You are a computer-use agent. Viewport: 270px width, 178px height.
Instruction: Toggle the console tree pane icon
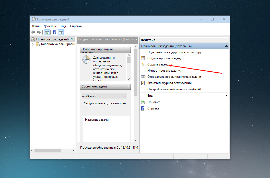(47, 32)
